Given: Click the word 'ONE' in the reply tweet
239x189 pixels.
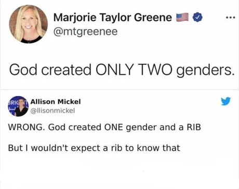Looking at the screenshot, I should pyautogui.click(x=113, y=127).
